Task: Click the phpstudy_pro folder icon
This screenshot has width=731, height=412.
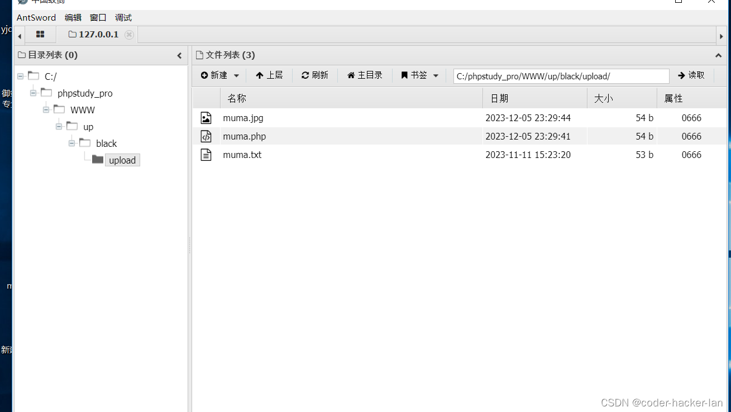Action: pos(46,93)
